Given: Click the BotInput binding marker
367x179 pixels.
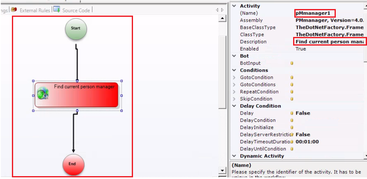Looking at the screenshot, I should 291,63.
